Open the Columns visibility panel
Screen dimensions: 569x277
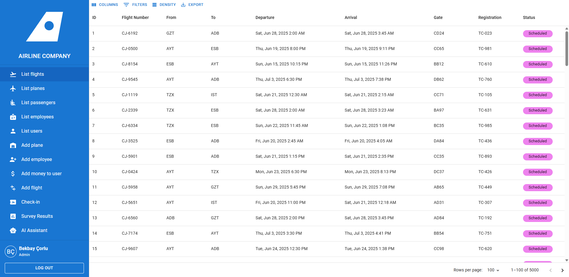[x=105, y=4]
